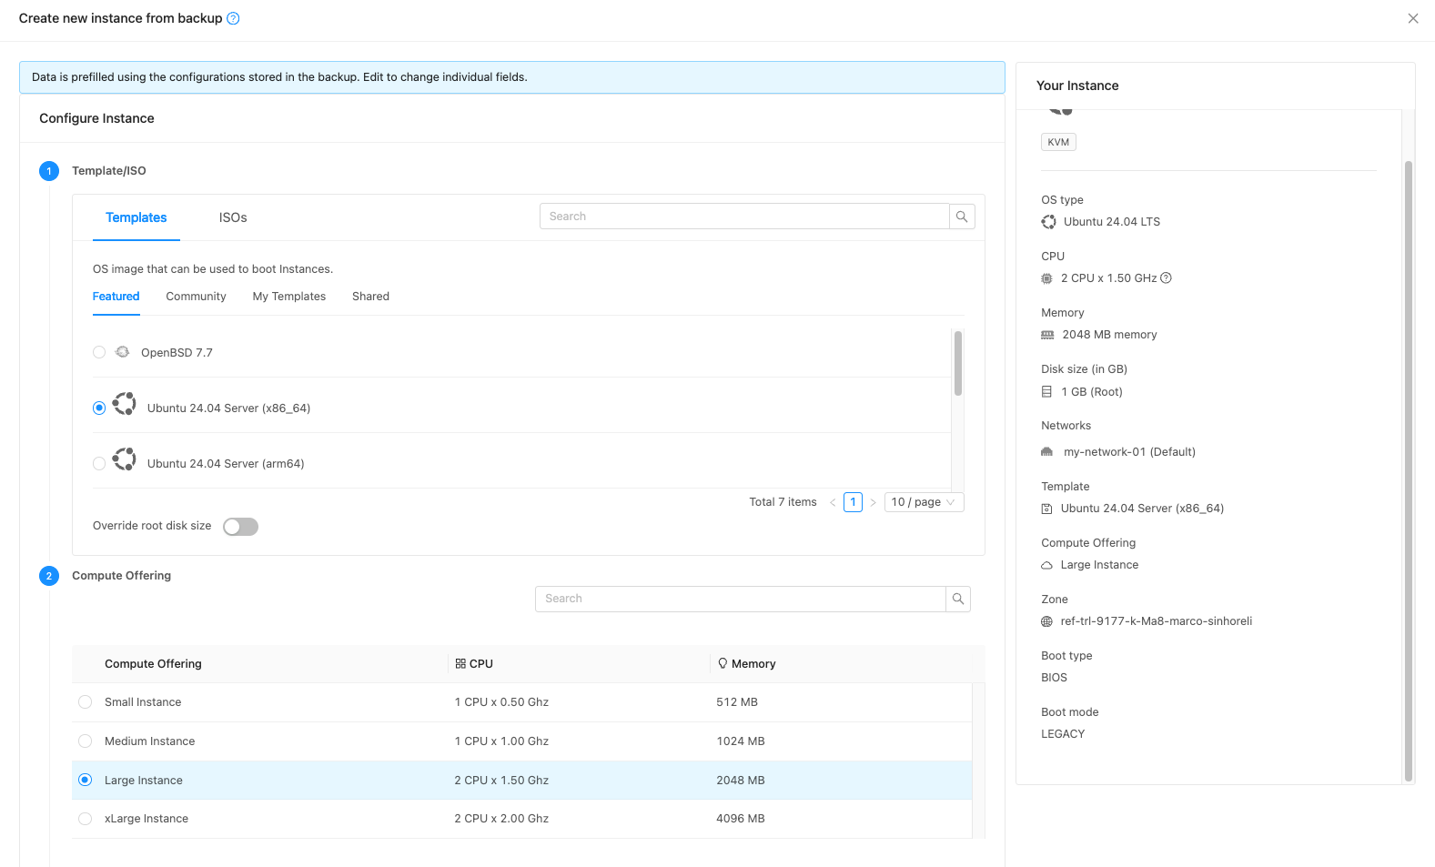Go to next templates page arrow
Screen dimensions: 1435x867
(874, 502)
